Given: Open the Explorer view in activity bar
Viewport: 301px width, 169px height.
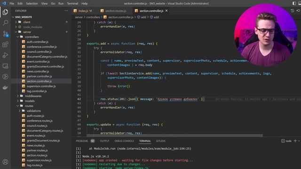Looking at the screenshot, I should [x=5, y=12].
